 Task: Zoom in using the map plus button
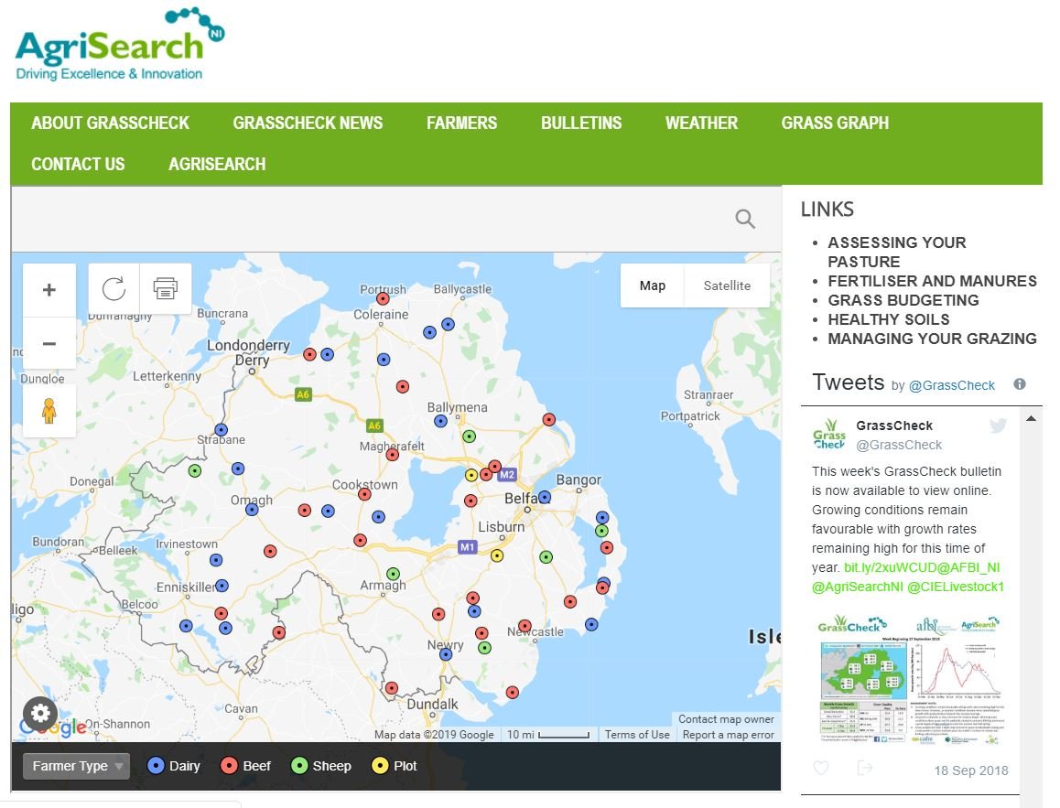[49, 289]
